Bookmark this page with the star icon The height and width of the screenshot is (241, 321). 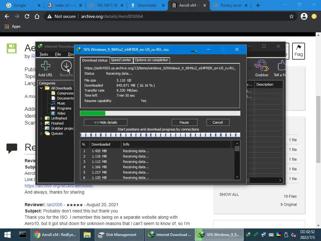(x=292, y=16)
